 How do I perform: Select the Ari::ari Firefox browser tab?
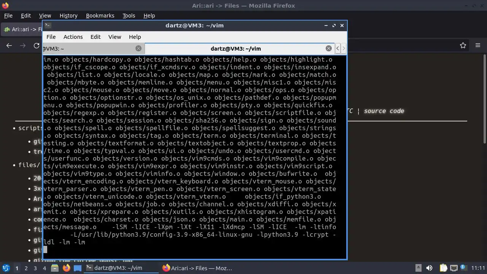click(22, 29)
